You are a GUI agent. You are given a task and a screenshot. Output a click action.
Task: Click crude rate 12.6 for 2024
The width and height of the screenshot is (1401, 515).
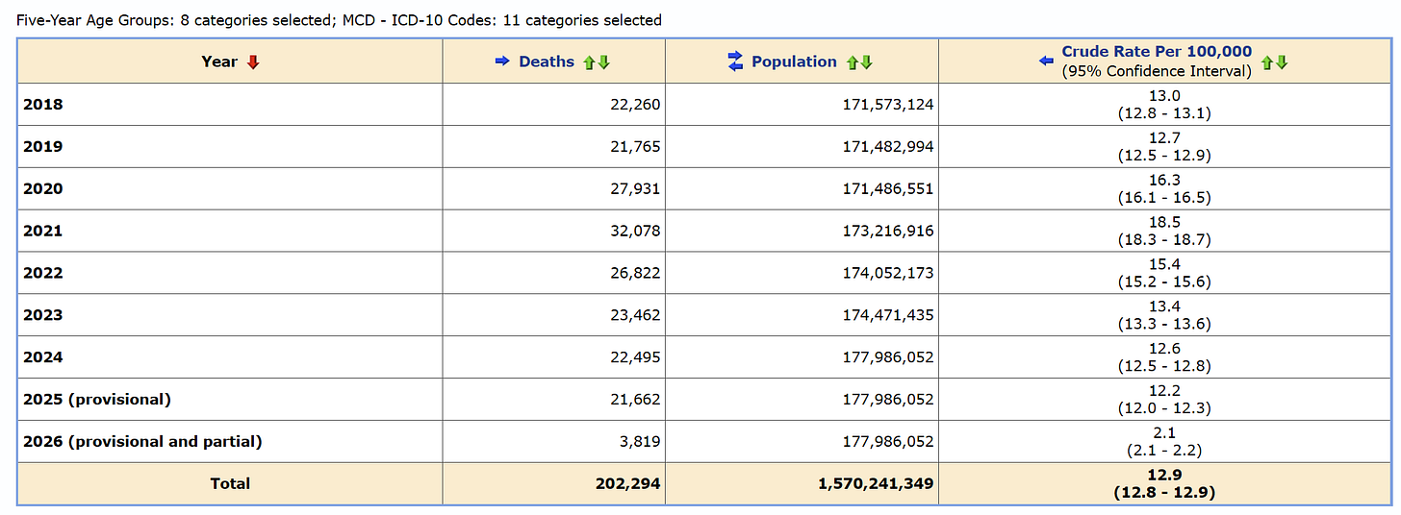tap(1164, 349)
